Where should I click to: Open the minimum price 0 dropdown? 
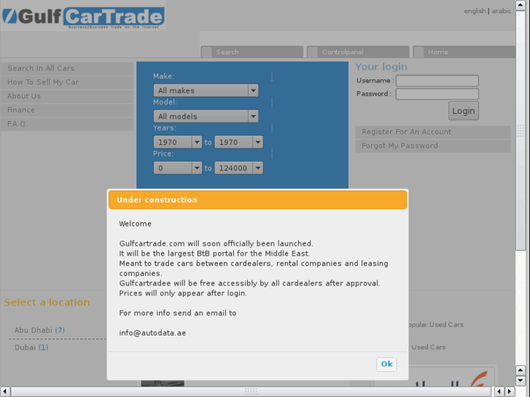178,168
